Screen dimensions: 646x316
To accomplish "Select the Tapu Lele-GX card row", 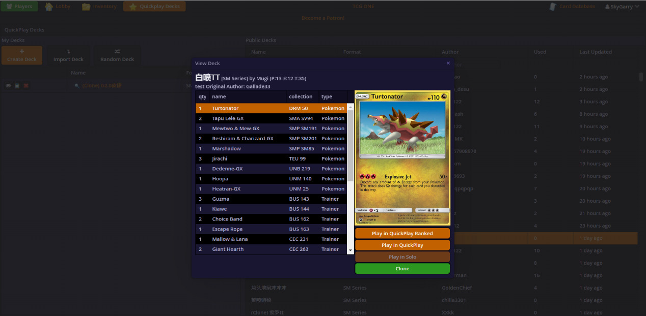I will pyautogui.click(x=271, y=118).
